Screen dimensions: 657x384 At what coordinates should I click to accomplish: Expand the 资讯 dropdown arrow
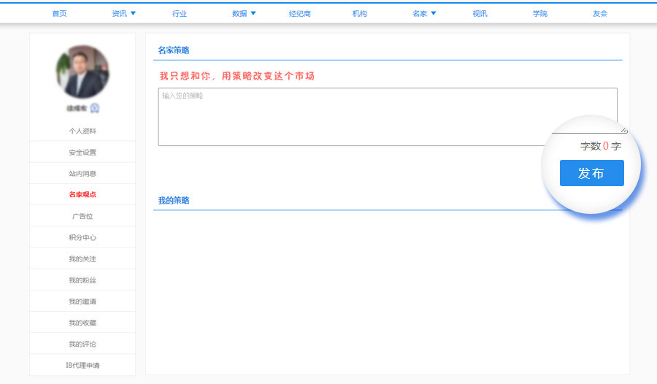tap(133, 13)
